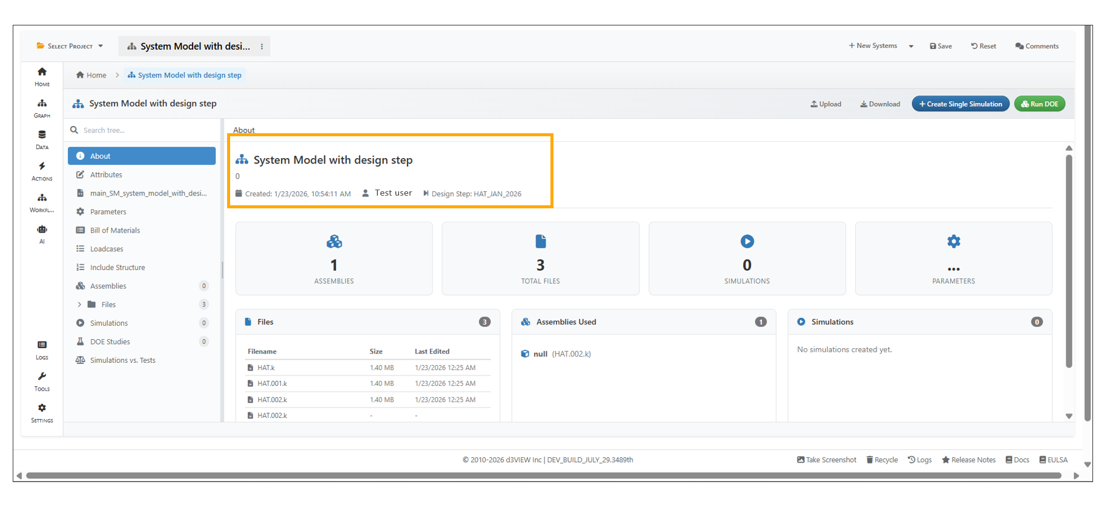Click the Actions lightning bolt icon
1110x519 pixels.
coord(42,170)
